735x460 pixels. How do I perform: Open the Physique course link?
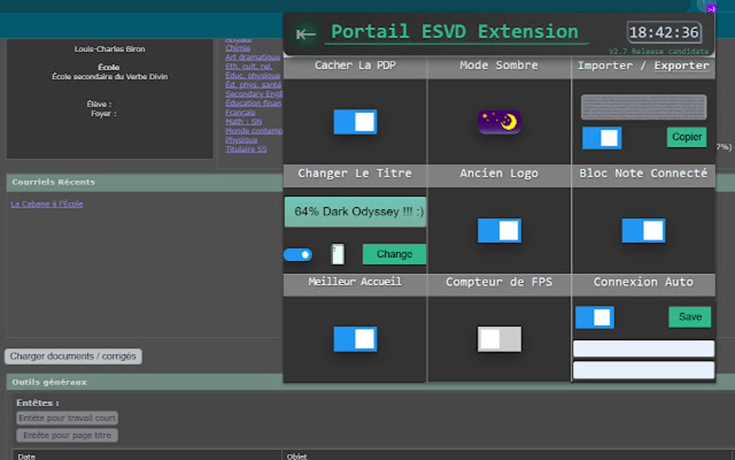(241, 140)
